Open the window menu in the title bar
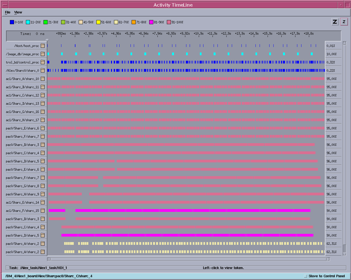Screen dimensions: 351x280 pos(5,5)
